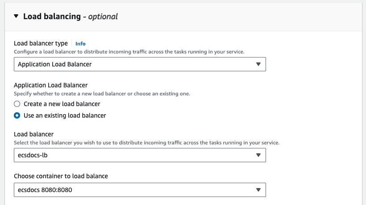Collapse the Load balancing section triangle

16,16
